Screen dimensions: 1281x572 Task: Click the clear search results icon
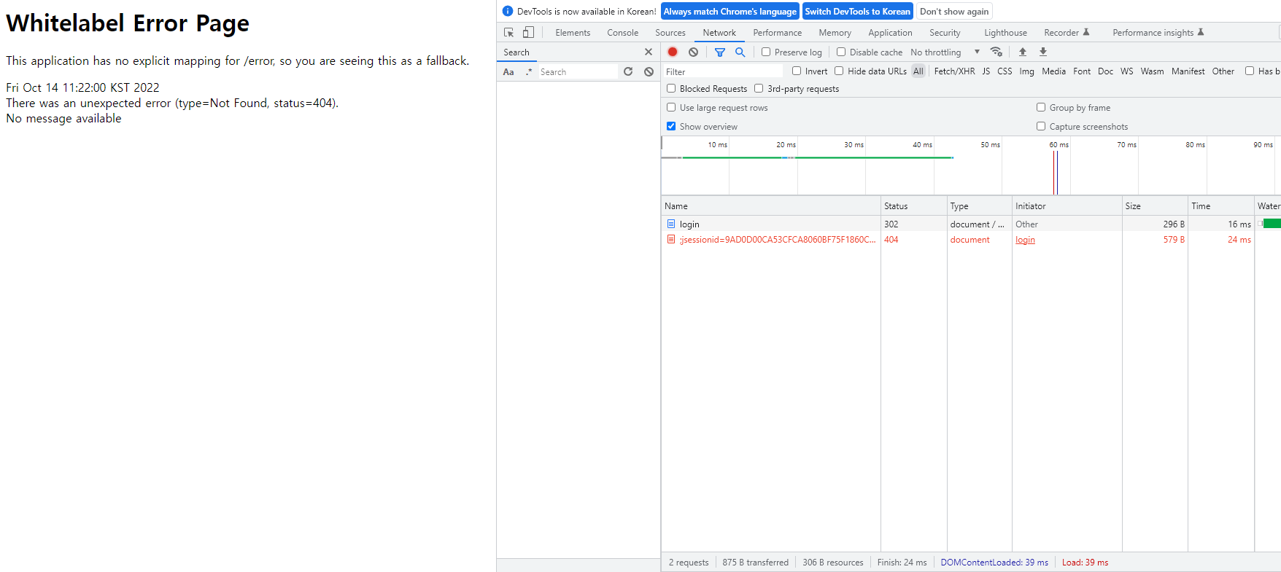(649, 71)
